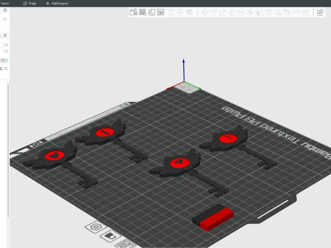This screenshot has width=331, height=248.
Task: Open the Yazıcı tab
Action: [x=5, y=3]
